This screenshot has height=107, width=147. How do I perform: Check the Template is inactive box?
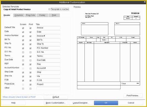point(49,9)
